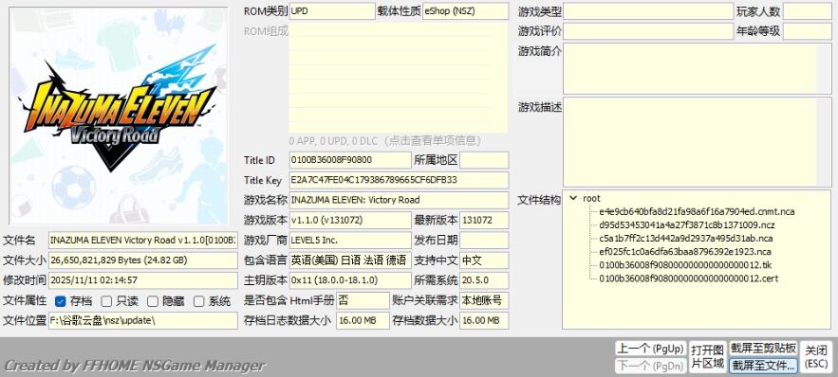Click the 文件名 file name field
Image resolution: width=838 pixels, height=377 pixels.
tap(142, 240)
